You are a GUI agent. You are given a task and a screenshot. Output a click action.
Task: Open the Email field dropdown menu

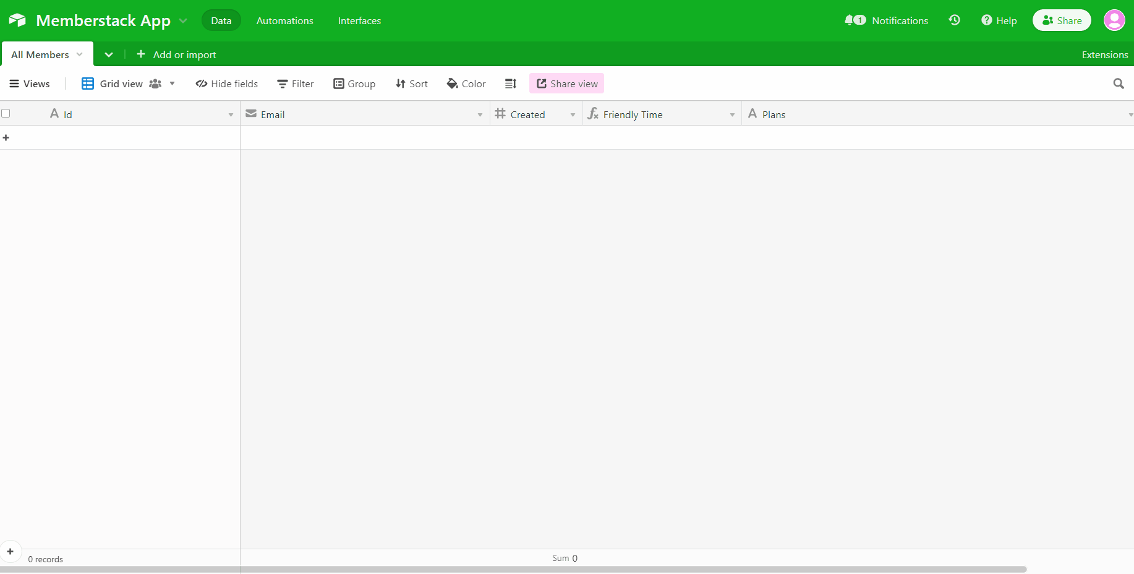point(480,114)
